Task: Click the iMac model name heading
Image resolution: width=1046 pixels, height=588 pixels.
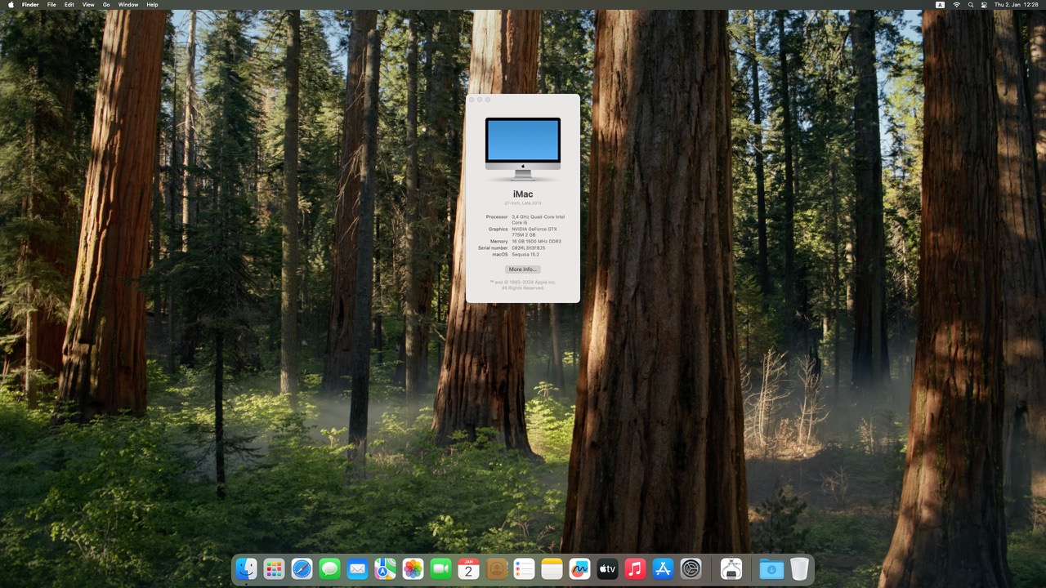Action: coord(523,194)
